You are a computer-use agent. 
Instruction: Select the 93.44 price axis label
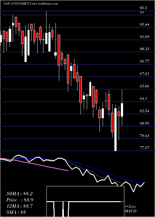[x=144, y=24]
